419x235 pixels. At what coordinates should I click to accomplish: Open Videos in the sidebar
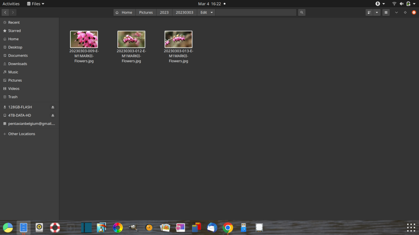click(29, 89)
